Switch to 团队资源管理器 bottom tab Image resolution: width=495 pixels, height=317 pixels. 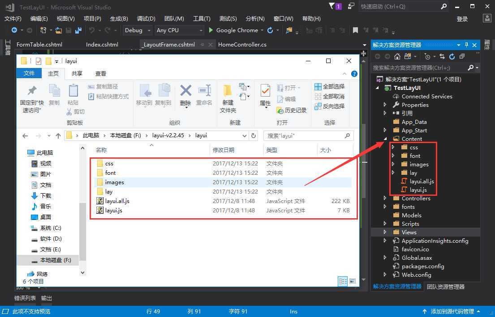[x=446, y=287]
